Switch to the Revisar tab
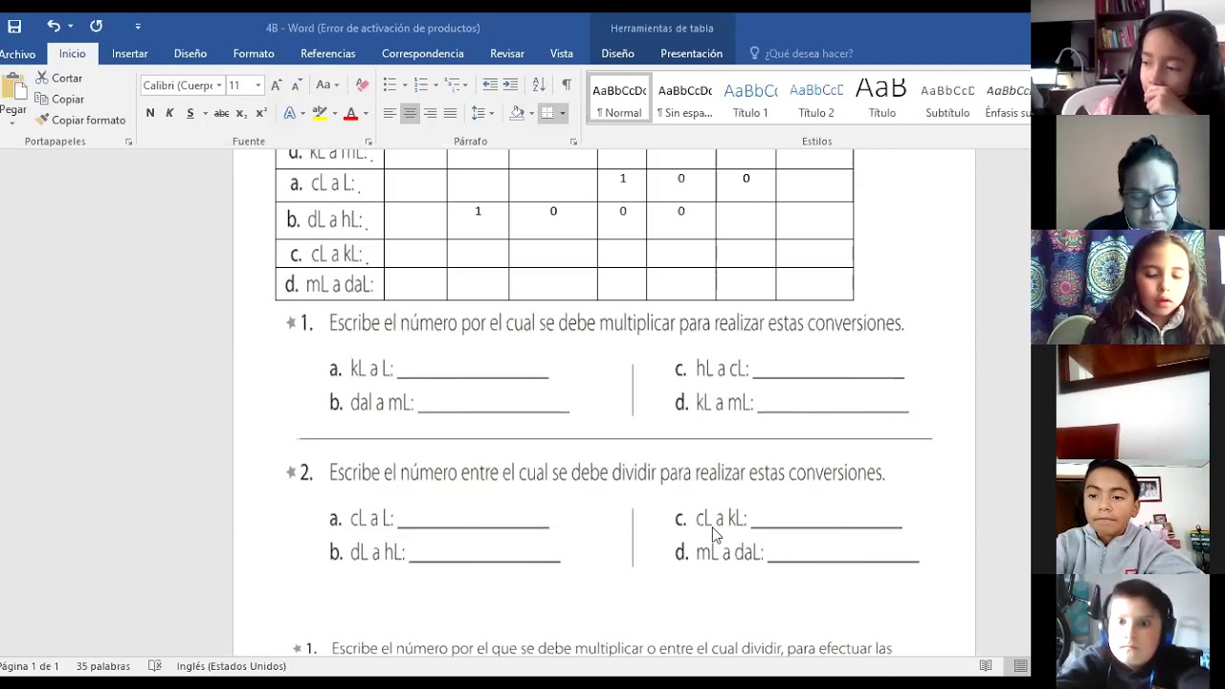The image size is (1225, 689). tap(507, 55)
